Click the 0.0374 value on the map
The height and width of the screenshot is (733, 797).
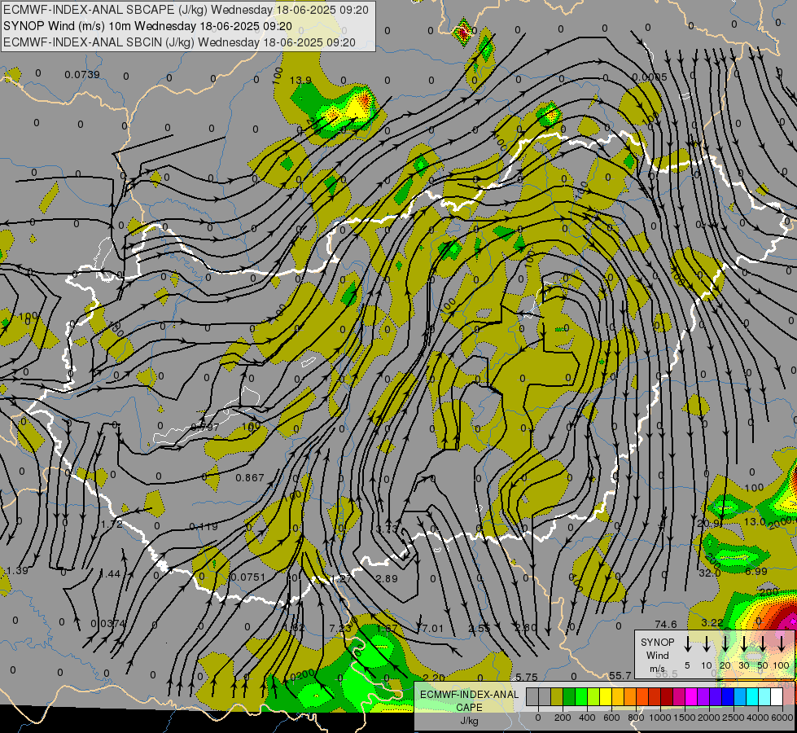pyautogui.click(x=107, y=623)
